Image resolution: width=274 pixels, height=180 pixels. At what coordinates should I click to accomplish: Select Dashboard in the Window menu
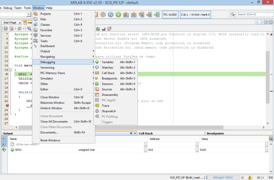coord(64,46)
